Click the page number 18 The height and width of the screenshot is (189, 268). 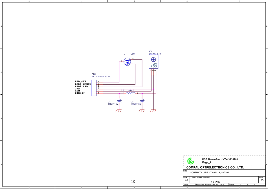[133, 182]
